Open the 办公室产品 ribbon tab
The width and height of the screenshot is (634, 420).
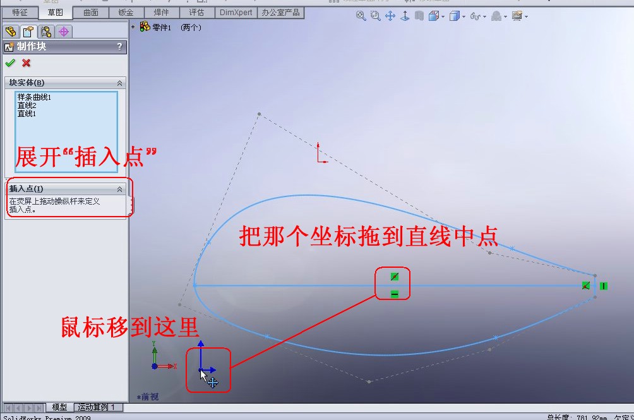[280, 13]
